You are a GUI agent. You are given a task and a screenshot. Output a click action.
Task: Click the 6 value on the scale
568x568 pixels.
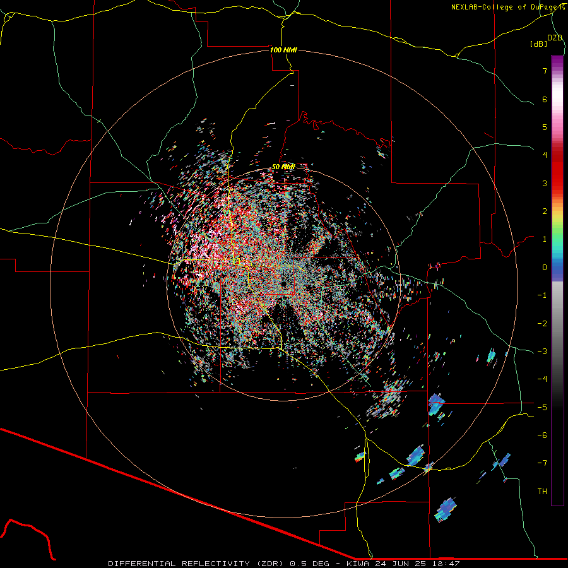[x=545, y=99]
